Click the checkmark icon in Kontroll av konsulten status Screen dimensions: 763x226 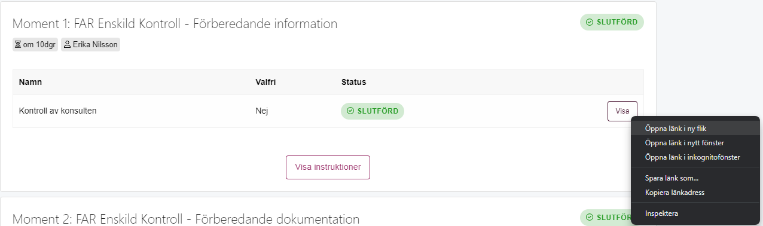click(350, 111)
